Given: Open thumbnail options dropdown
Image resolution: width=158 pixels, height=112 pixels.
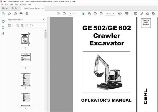Looking at the screenshot, I should pos(10,25).
